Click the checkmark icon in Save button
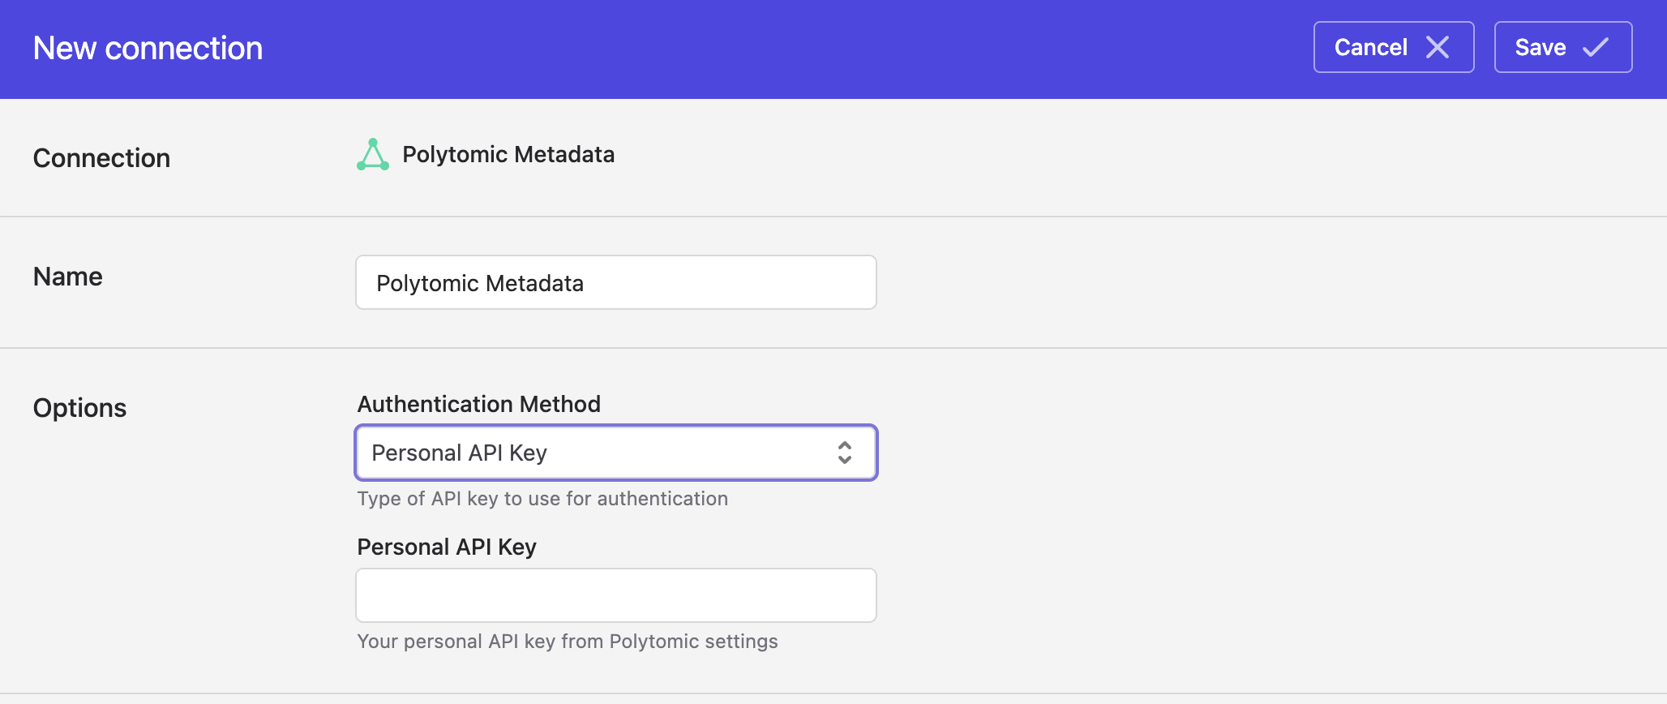 pos(1595,47)
